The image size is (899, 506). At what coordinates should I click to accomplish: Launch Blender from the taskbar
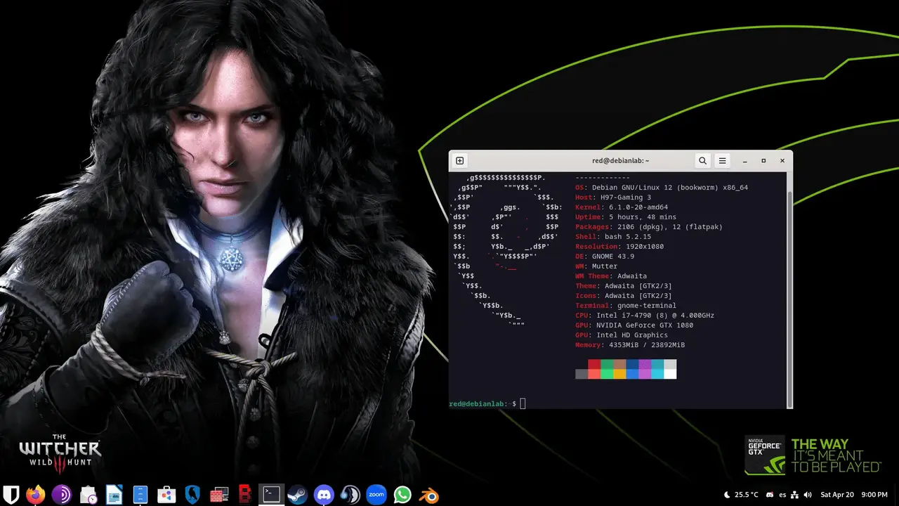[428, 495]
